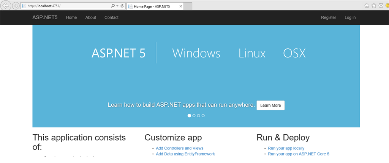Open the browser Home icon

(x=367, y=6)
